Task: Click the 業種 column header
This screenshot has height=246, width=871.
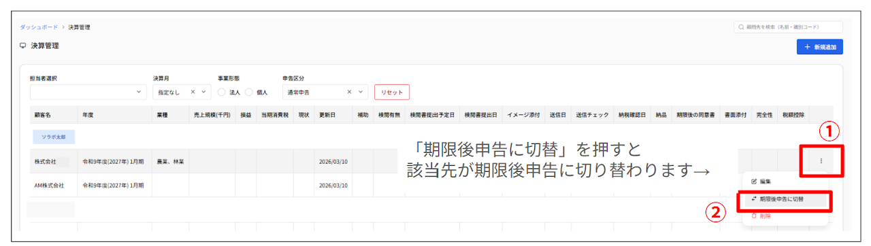Action: coord(163,115)
